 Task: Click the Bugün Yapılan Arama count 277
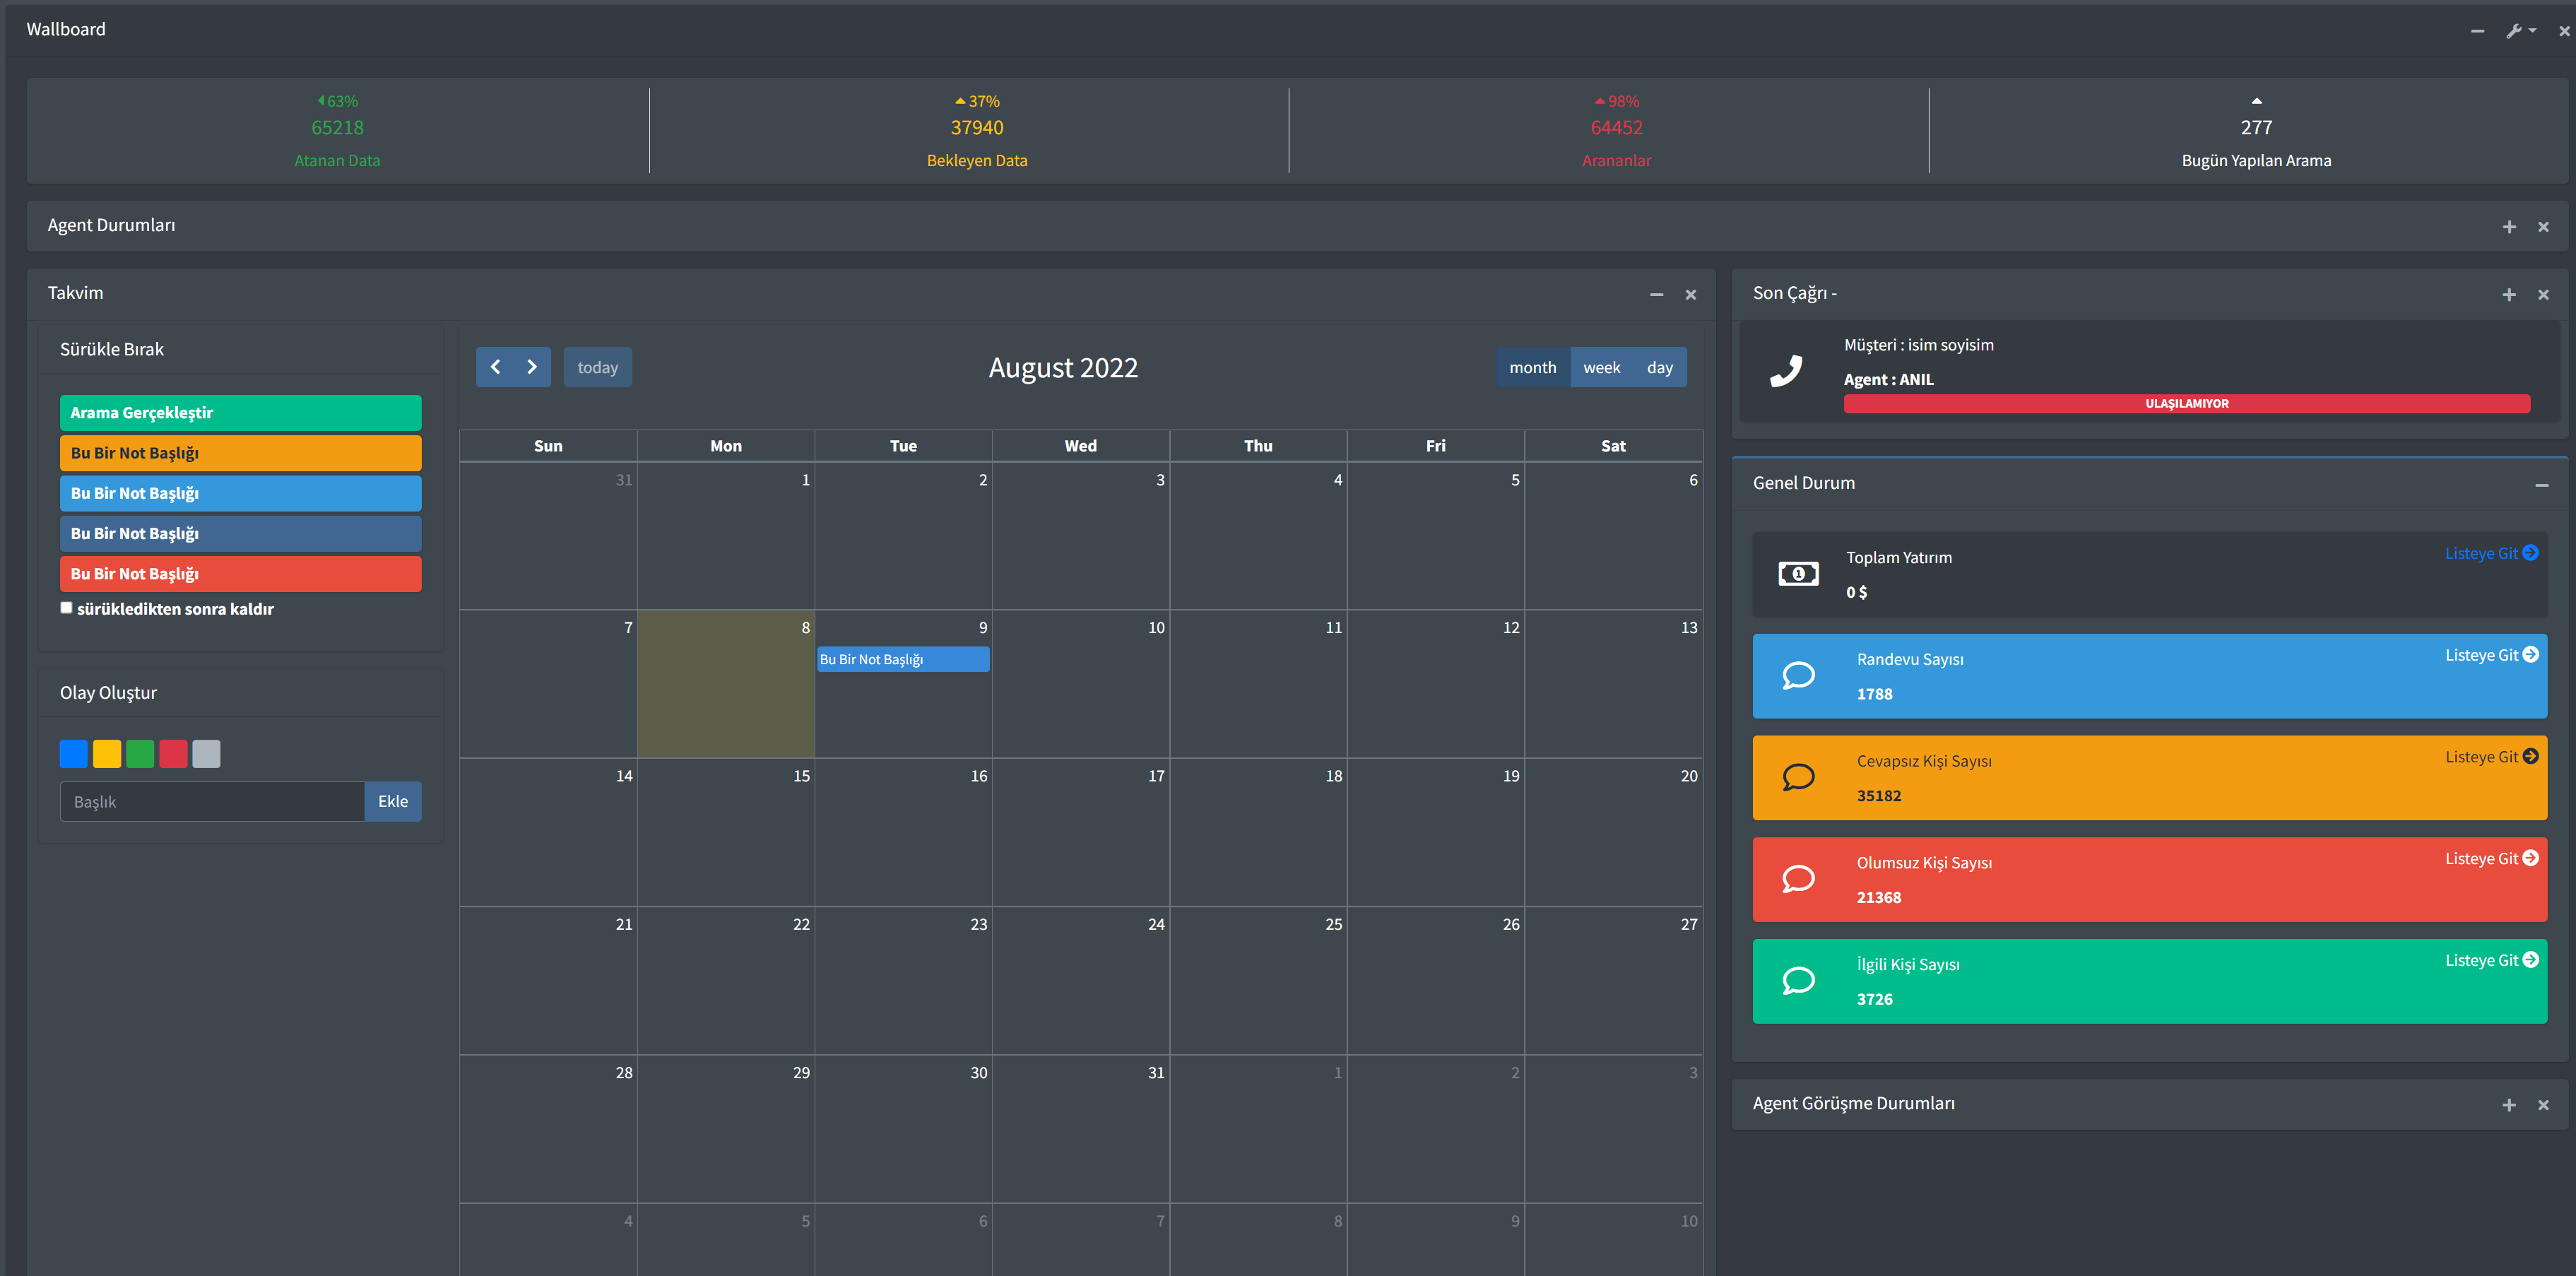pyautogui.click(x=2256, y=128)
